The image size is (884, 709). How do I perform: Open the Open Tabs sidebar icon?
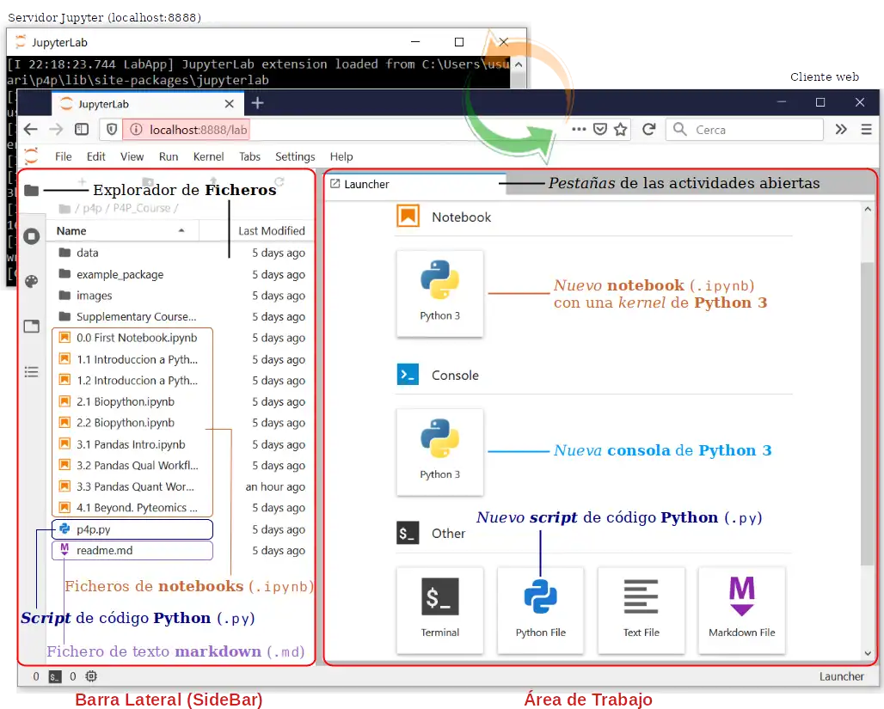32,327
